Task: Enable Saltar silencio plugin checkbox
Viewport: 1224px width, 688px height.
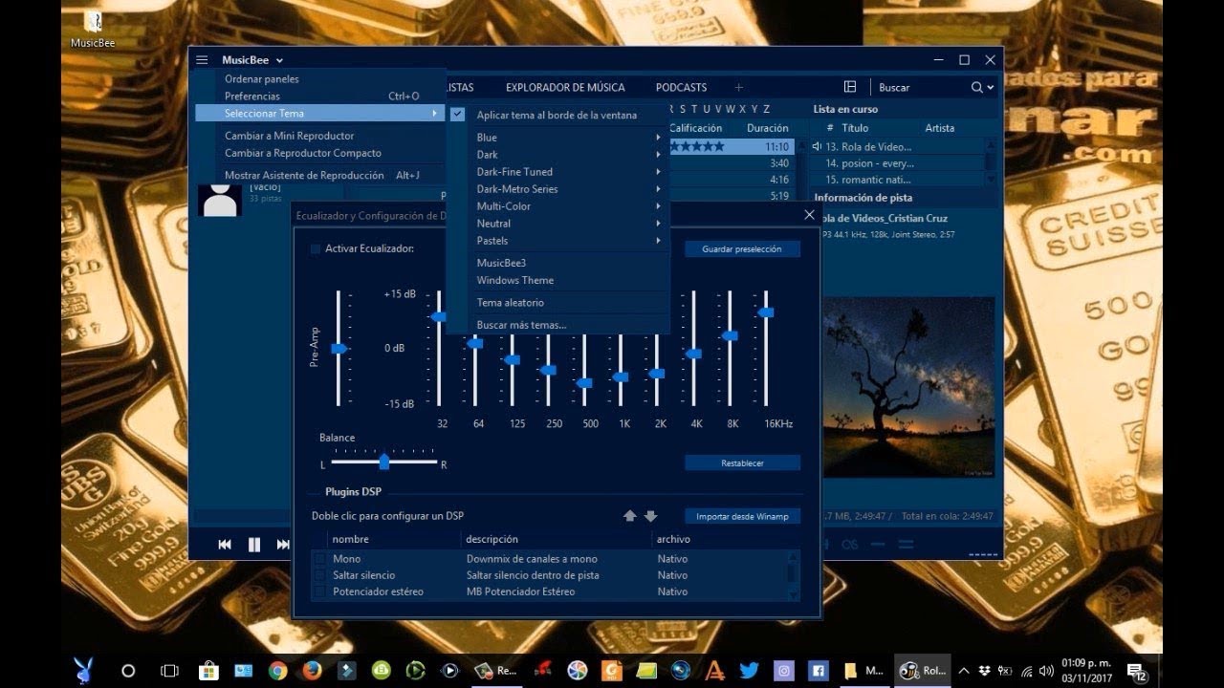Action: [x=320, y=575]
